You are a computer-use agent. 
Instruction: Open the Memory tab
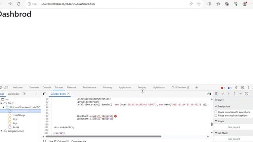(x=108, y=88)
